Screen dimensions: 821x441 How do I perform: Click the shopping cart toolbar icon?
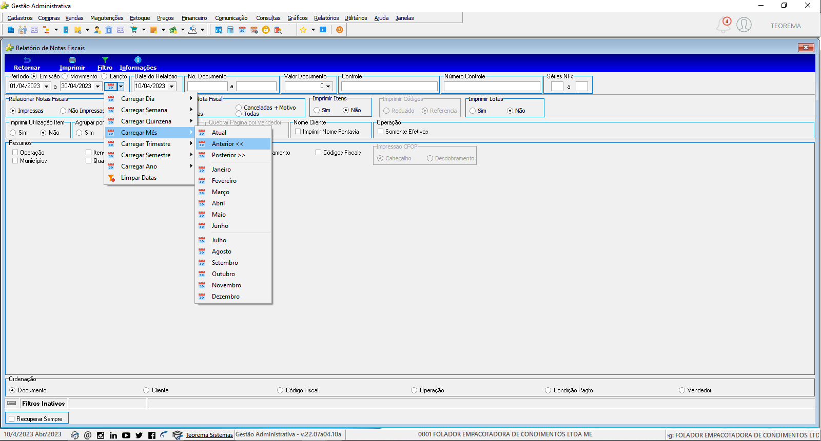pos(134,30)
